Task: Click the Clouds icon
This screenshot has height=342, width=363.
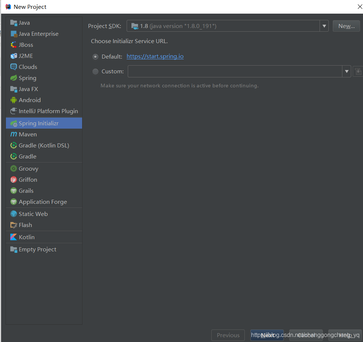Action: pos(14,67)
